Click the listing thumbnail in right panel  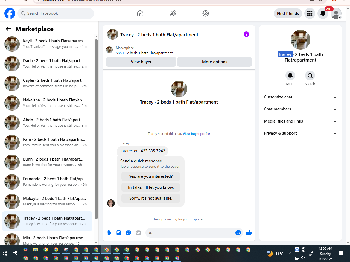[301, 40]
